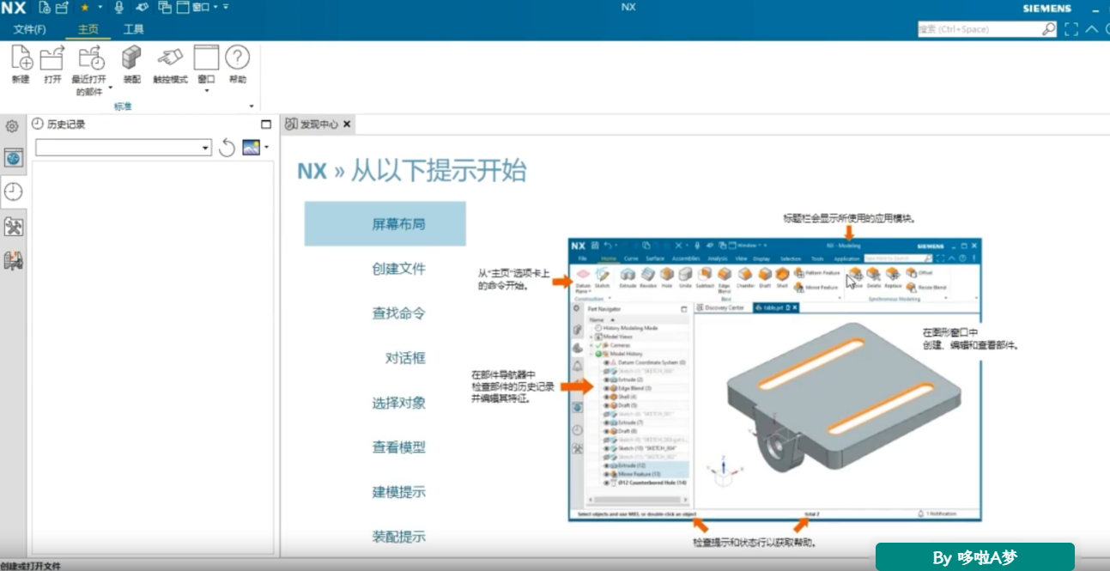Click the touch mode hand icon in title bar

[x=142, y=8]
